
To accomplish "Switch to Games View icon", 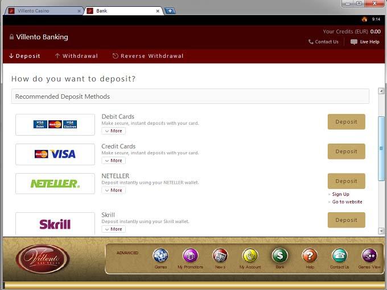I will 369,256.
